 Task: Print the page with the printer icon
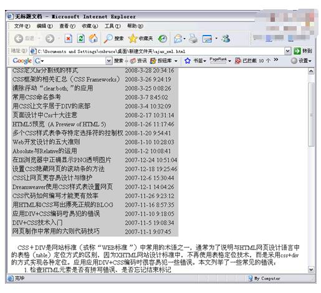click(x=193, y=39)
